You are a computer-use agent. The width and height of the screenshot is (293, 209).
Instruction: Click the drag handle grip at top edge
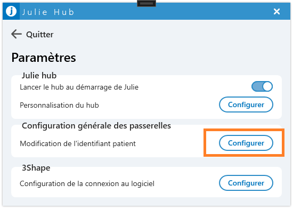[146, 3]
